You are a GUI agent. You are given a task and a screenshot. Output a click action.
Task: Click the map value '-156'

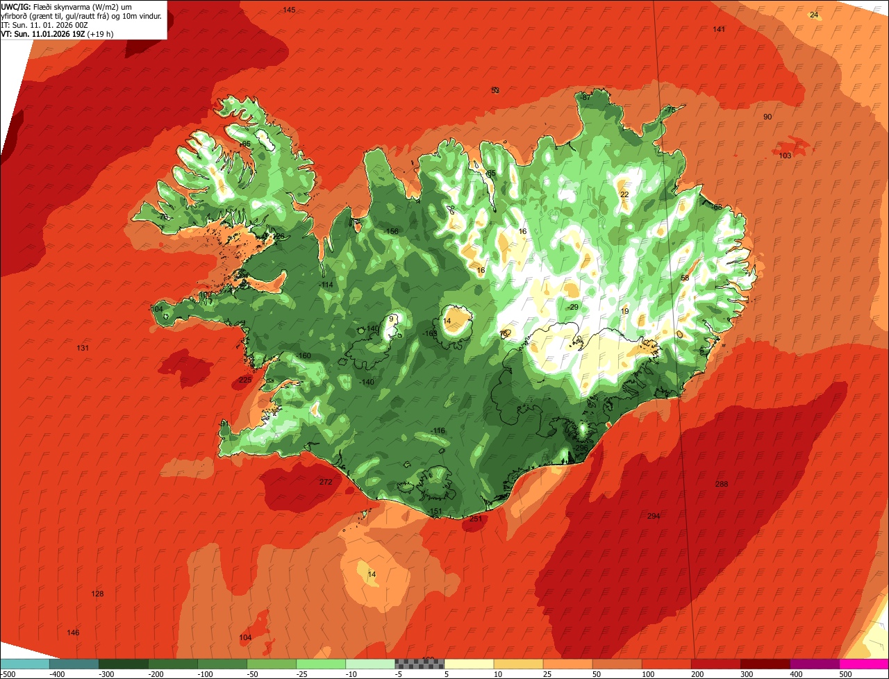tap(392, 231)
